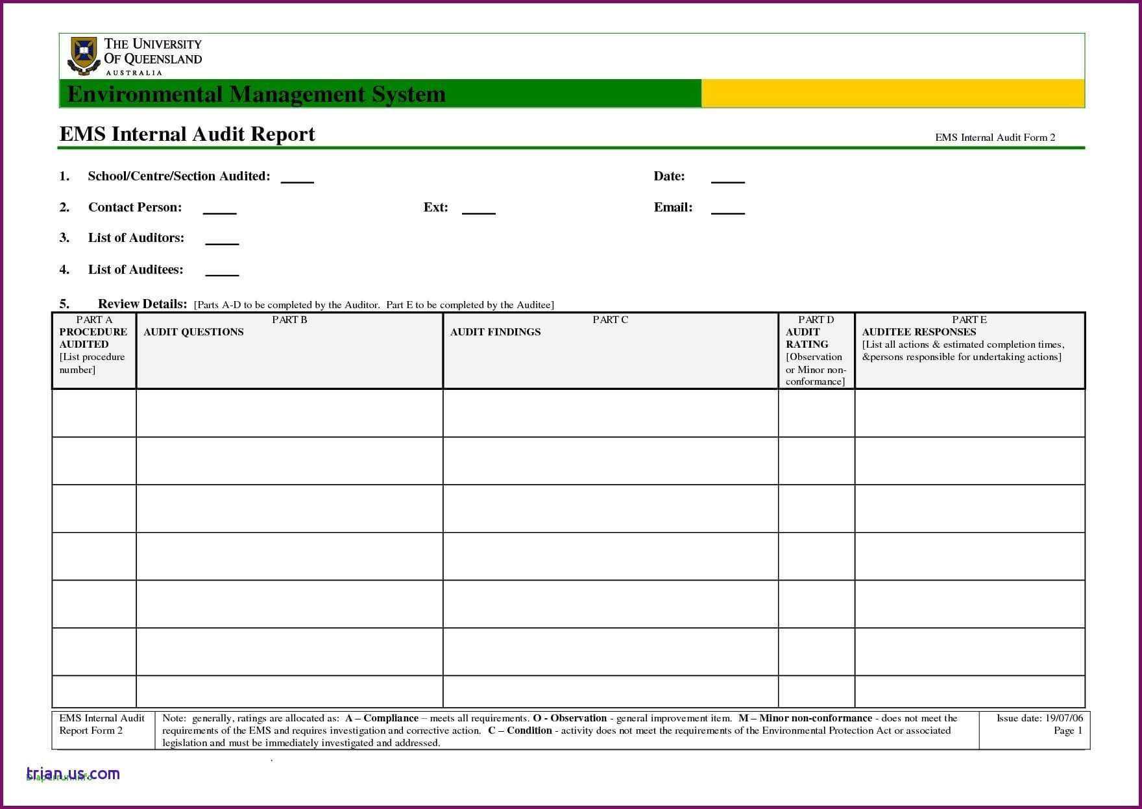Click the School/Centre/Section Audited blank field
The width and height of the screenshot is (1142, 809).
[297, 178]
